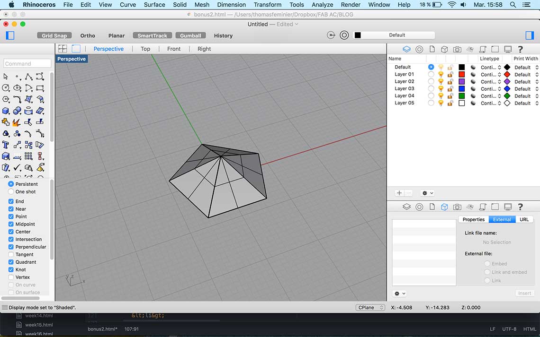The image size is (540, 337).
Task: Open the Print Width stepper for Layer 05
Action: coord(537,103)
